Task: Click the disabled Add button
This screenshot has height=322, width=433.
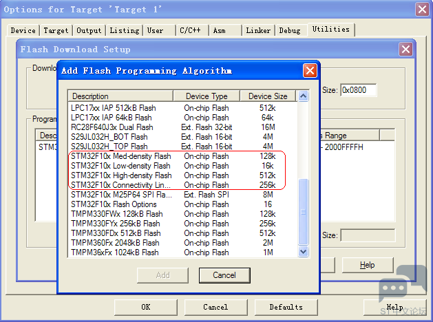Action: click(162, 275)
